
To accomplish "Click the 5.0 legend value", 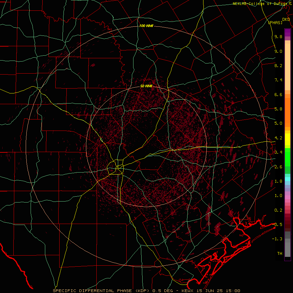I will point(278,123).
